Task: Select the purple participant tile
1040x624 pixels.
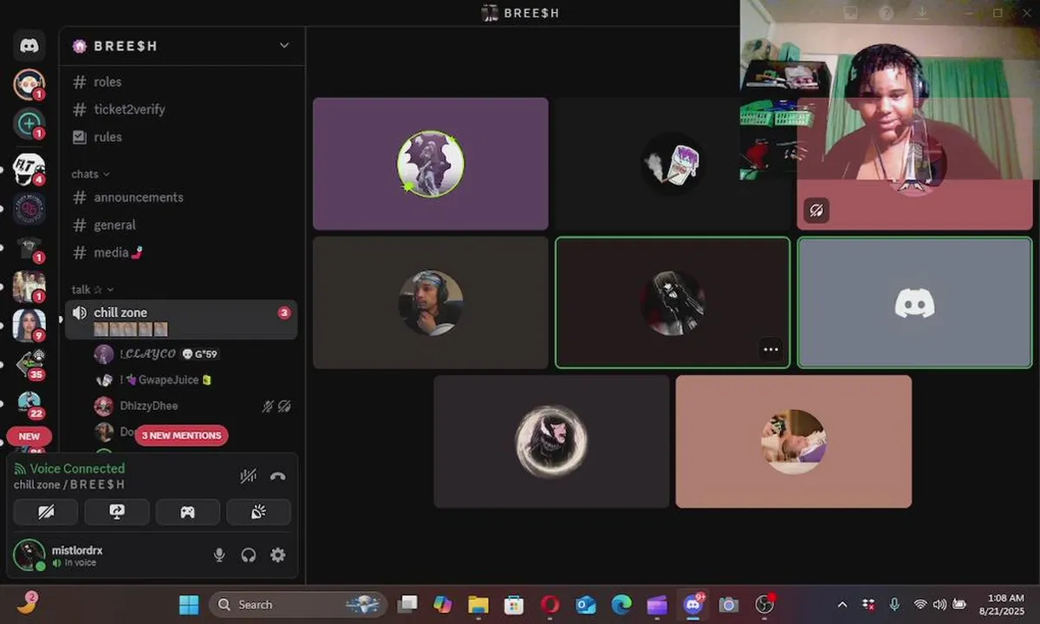Action: coord(431,164)
